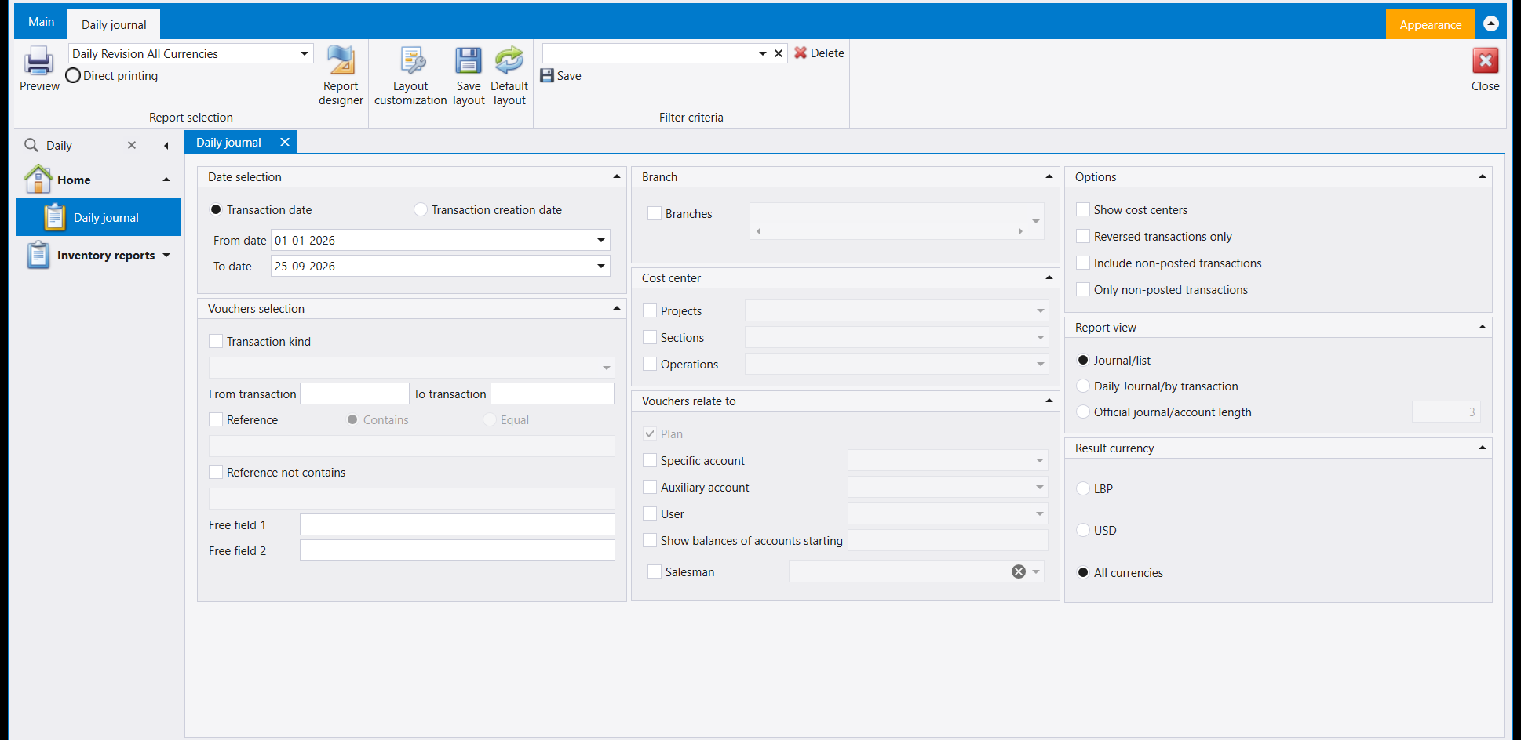Check the Include non-posted transactions box
This screenshot has width=1521, height=740.
1083,263
